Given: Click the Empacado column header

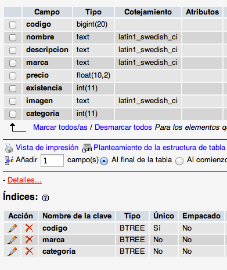Looking at the screenshot, I should coord(201,216).
